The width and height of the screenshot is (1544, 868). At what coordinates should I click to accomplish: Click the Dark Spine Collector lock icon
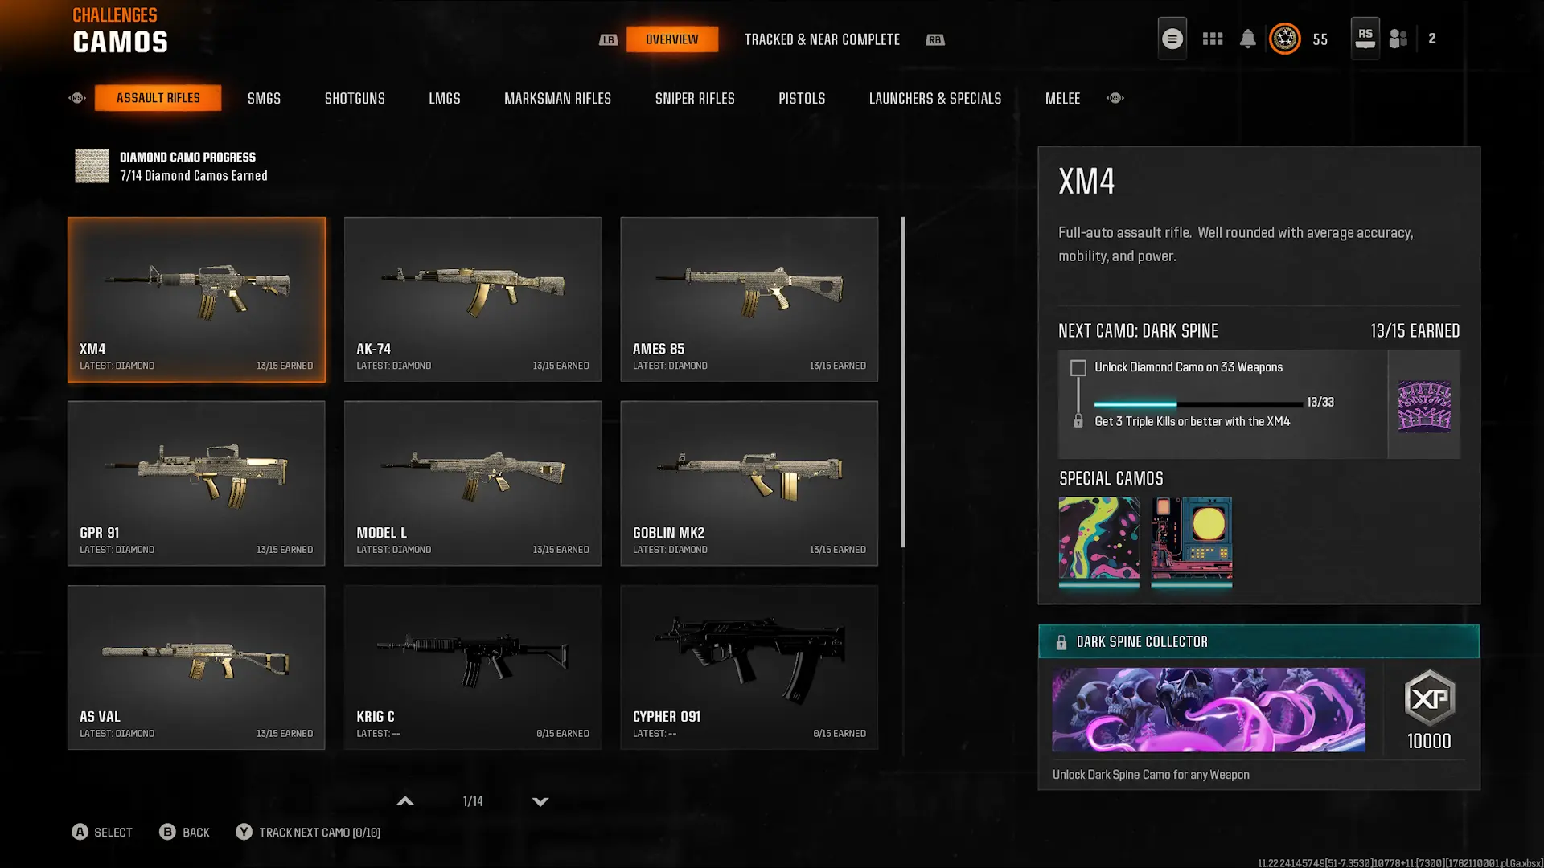[1061, 642]
